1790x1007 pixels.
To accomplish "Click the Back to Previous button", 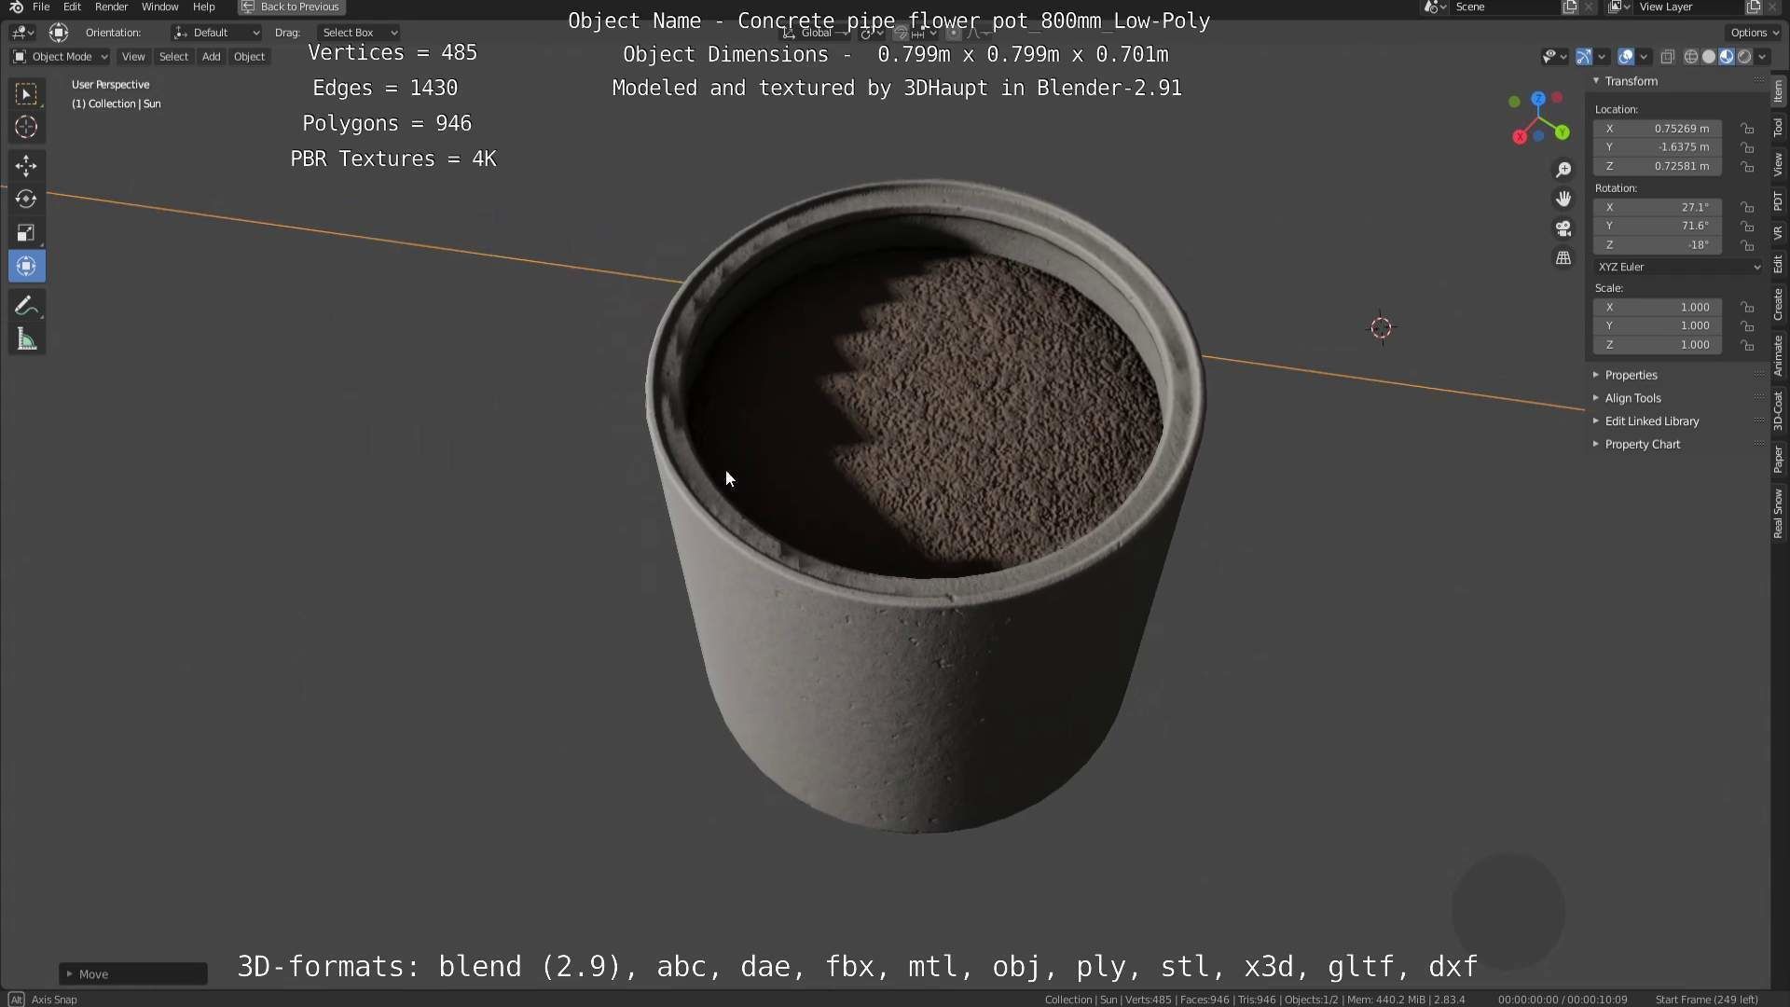I will [x=291, y=7].
